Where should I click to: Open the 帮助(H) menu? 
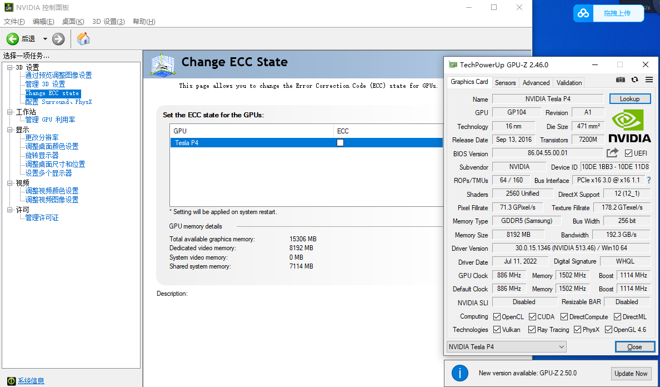pos(144,22)
